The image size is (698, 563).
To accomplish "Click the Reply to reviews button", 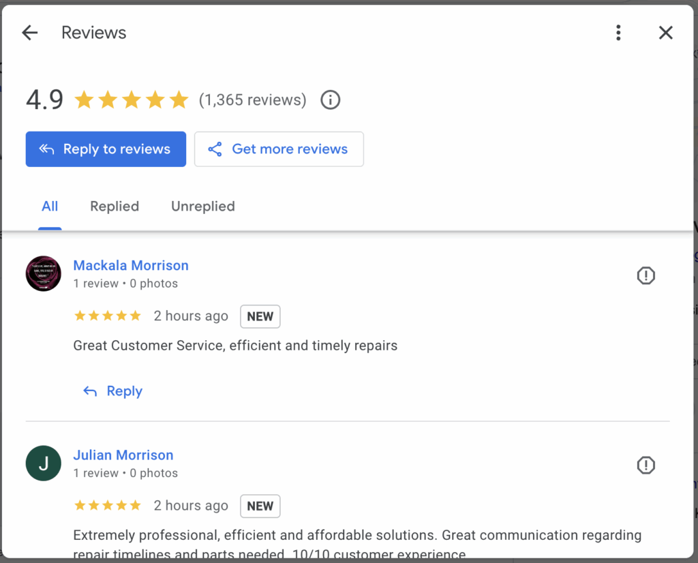I will [x=106, y=149].
